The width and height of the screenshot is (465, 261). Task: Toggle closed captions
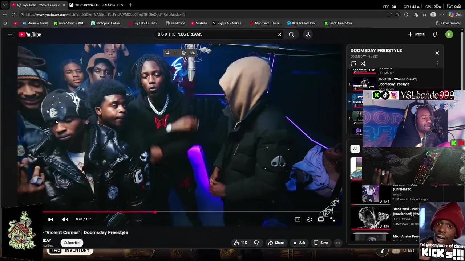point(298,219)
